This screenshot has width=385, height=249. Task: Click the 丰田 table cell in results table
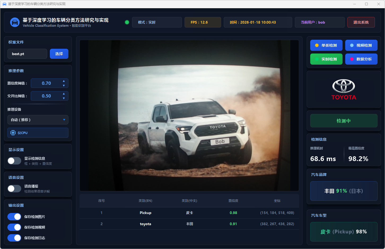[x=190, y=224]
